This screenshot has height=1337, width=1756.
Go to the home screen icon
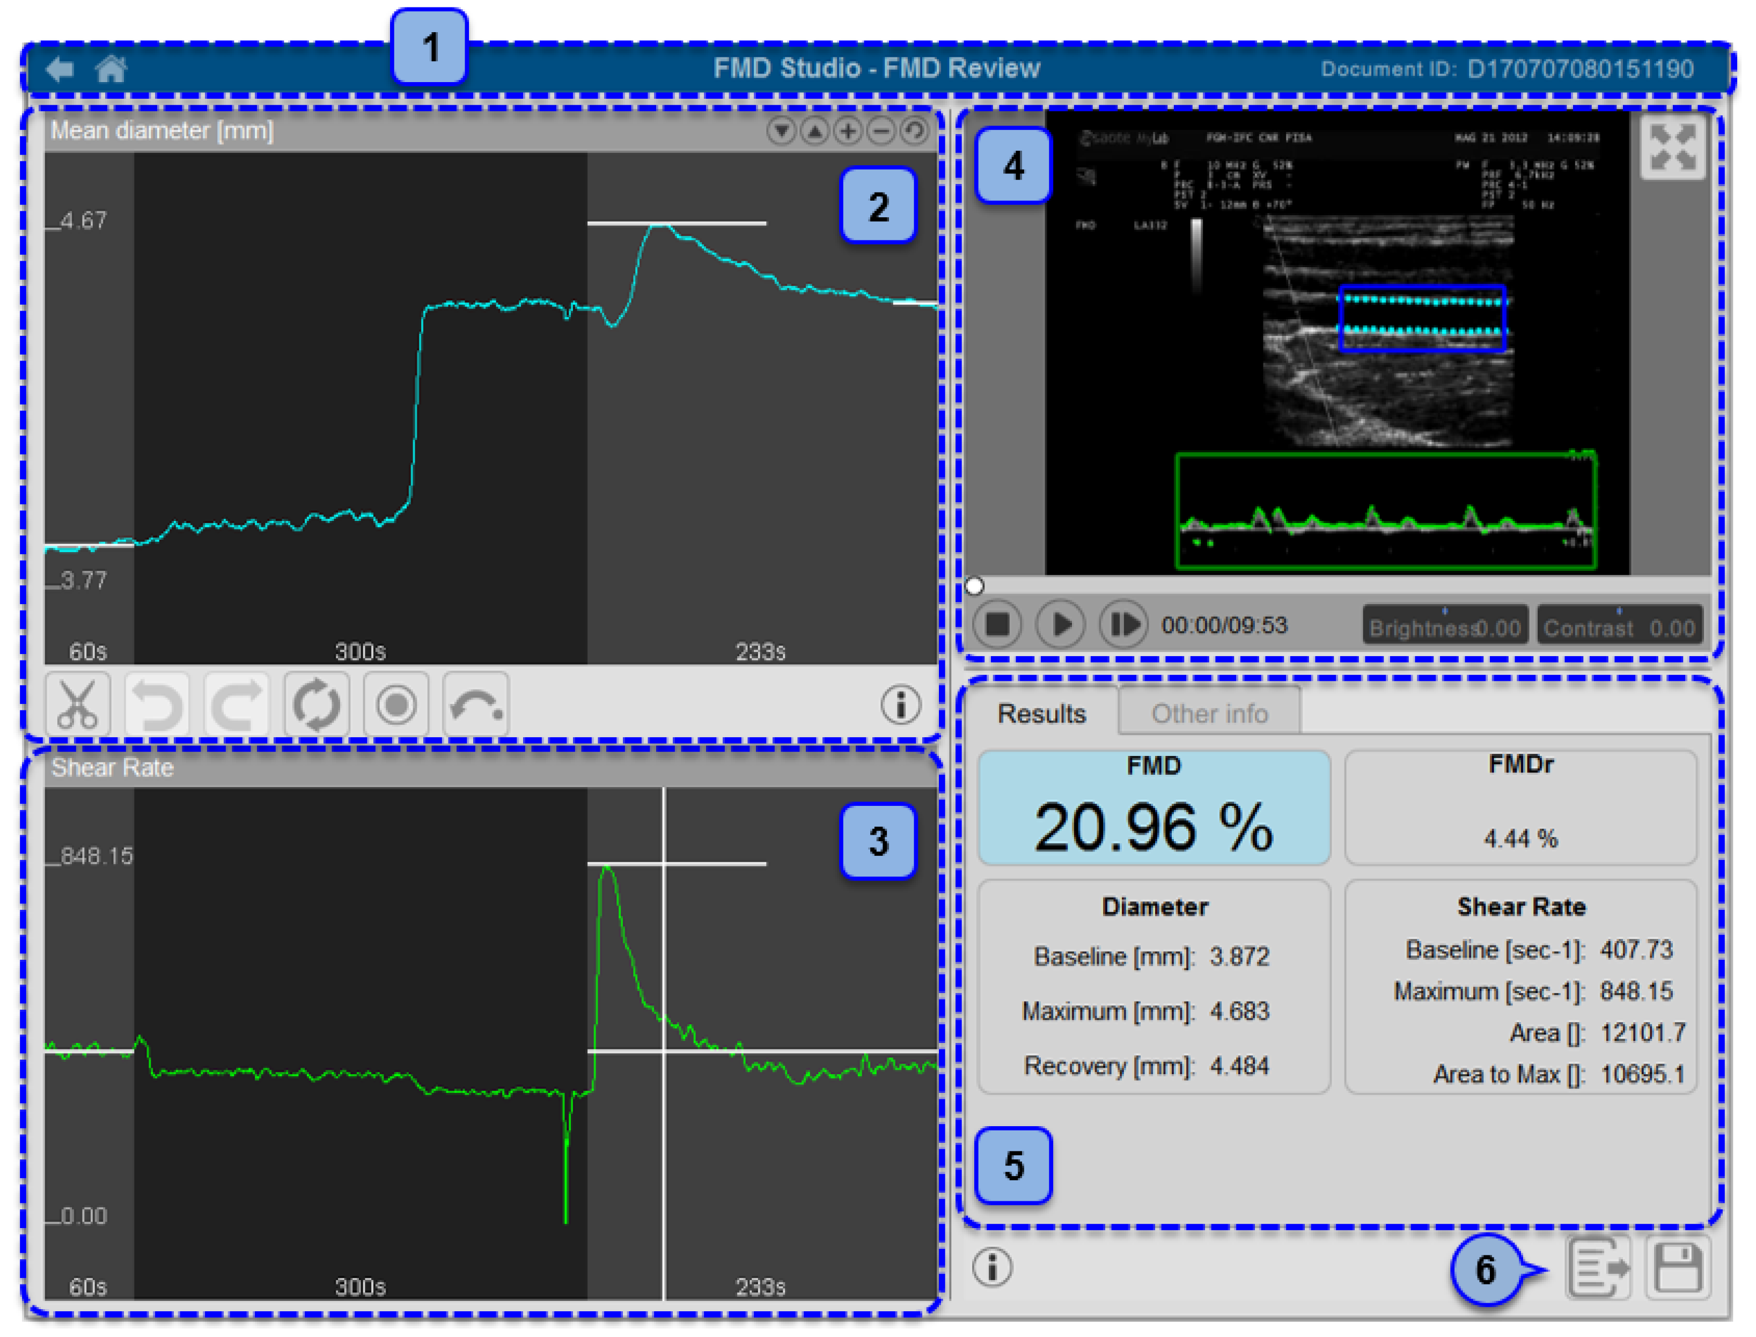coord(111,69)
